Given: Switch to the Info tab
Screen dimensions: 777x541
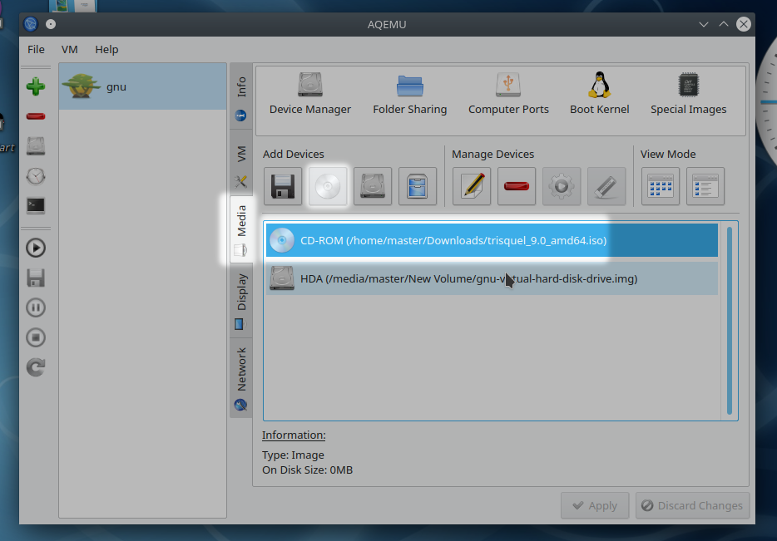Looking at the screenshot, I should point(241,97).
